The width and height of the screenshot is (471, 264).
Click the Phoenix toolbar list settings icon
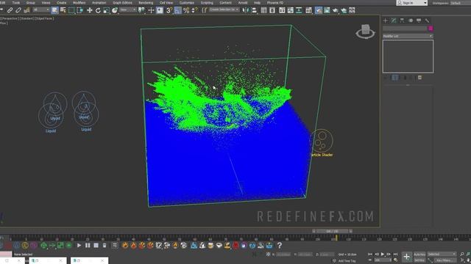(115, 246)
